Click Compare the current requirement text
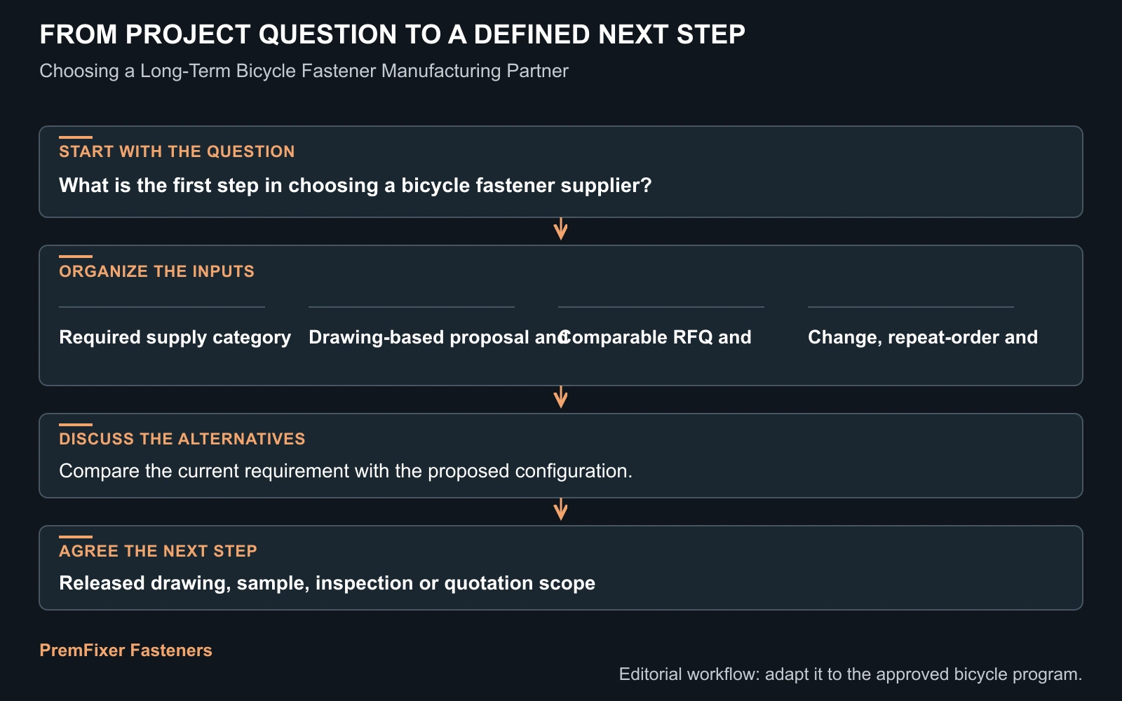This screenshot has height=701, width=1122. [x=346, y=470]
